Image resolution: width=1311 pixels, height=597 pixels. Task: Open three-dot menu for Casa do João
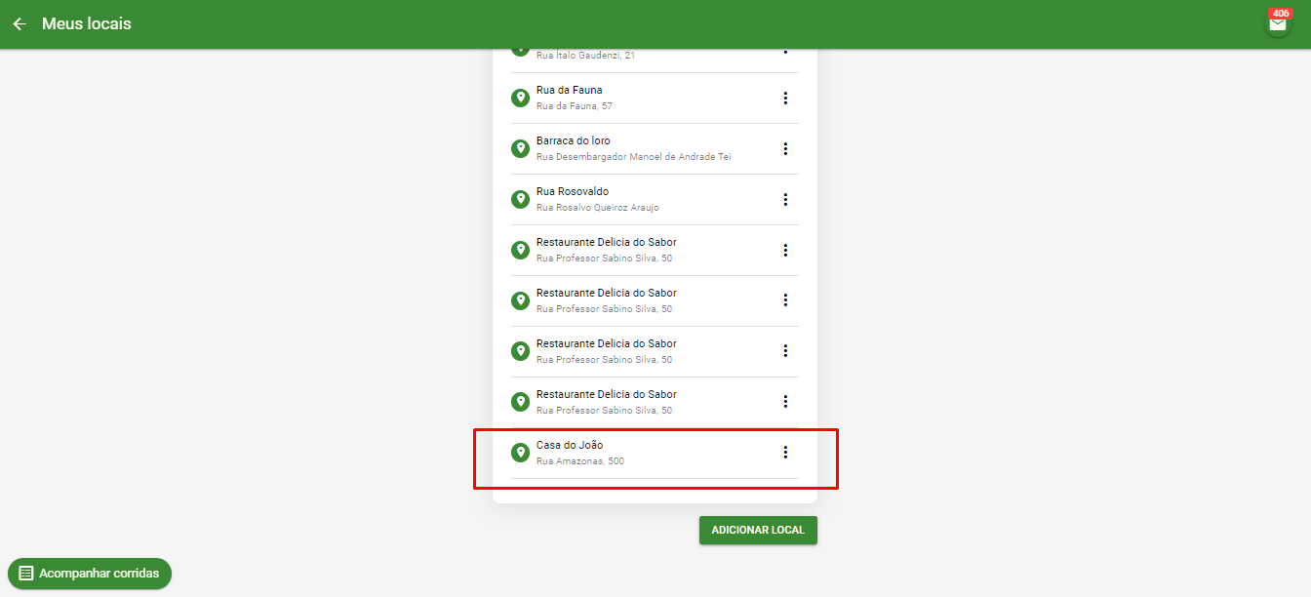[x=785, y=453]
